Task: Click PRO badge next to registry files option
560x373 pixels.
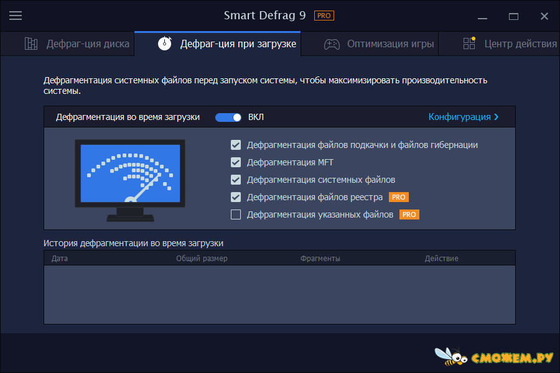Action: [399, 197]
